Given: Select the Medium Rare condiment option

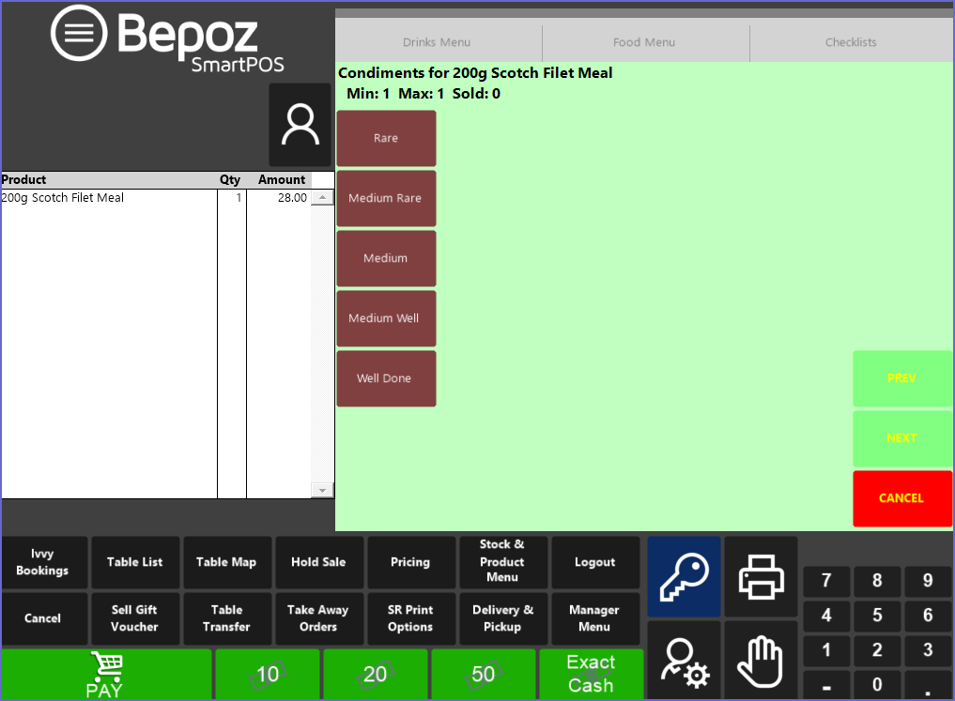Looking at the screenshot, I should (x=386, y=199).
